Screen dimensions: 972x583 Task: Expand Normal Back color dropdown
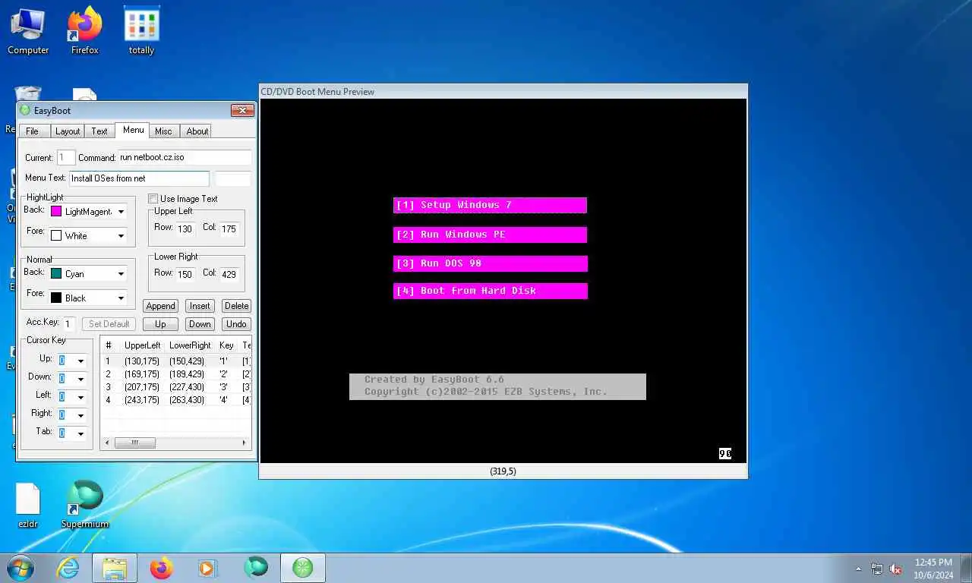[121, 274]
